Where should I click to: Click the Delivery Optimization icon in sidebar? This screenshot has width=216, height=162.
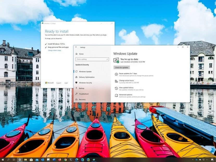coord(77,77)
